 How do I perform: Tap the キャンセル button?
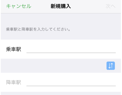(19, 6)
